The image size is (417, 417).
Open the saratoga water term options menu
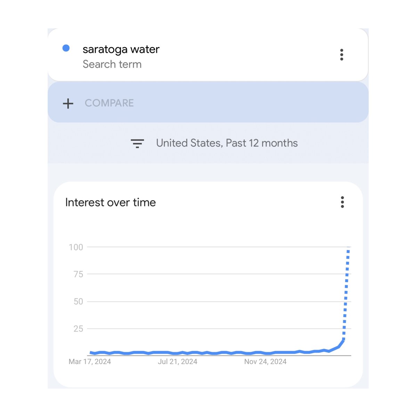coord(342,55)
